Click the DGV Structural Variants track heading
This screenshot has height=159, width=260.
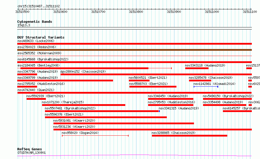41,37
